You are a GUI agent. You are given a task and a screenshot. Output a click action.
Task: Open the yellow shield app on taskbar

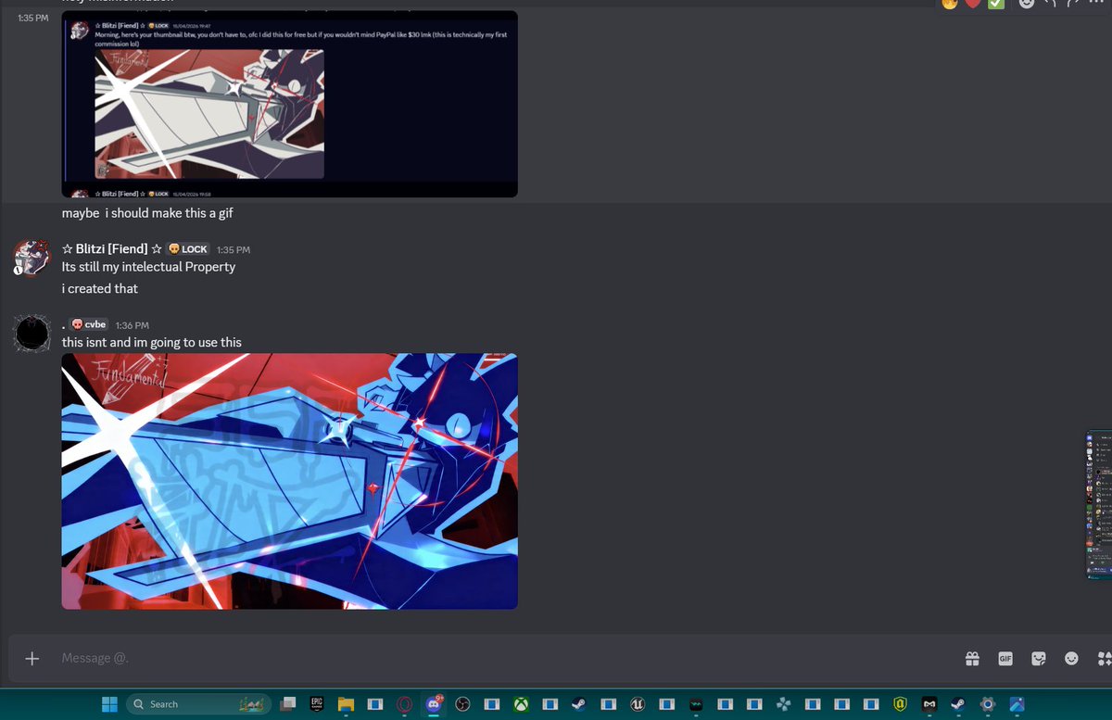tap(900, 704)
